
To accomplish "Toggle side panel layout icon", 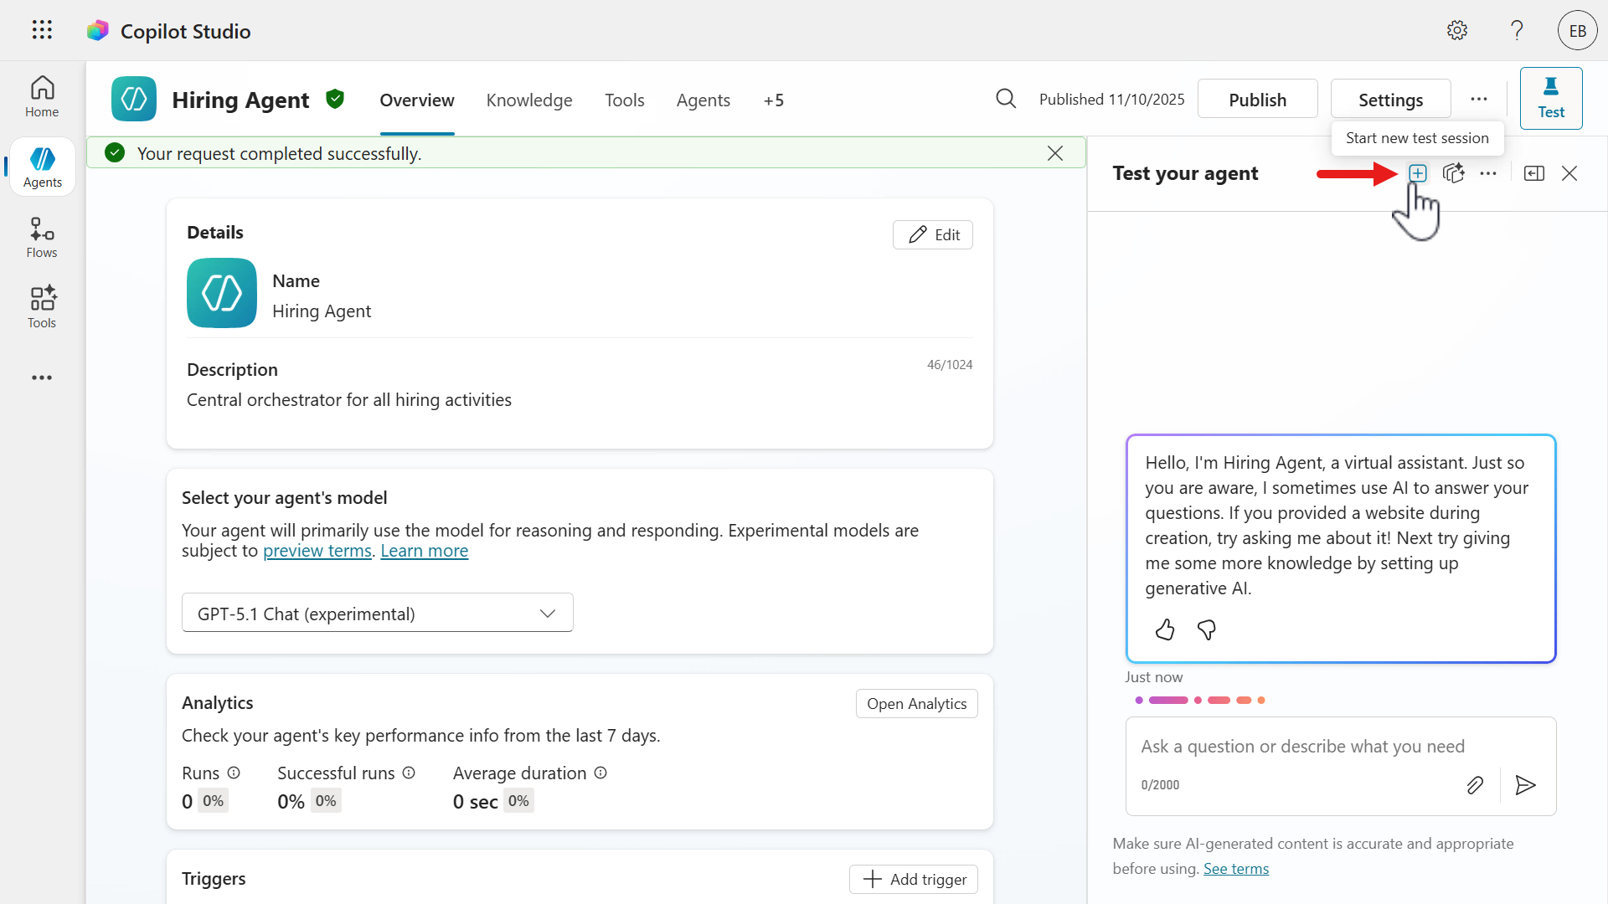I will (x=1533, y=173).
